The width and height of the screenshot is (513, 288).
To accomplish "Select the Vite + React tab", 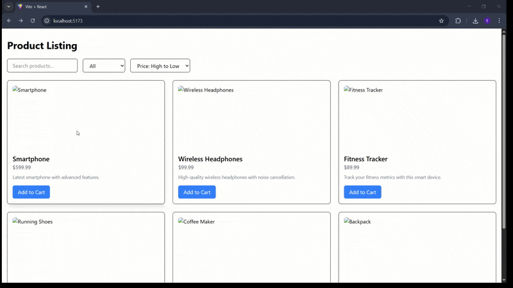I will 53,6.
